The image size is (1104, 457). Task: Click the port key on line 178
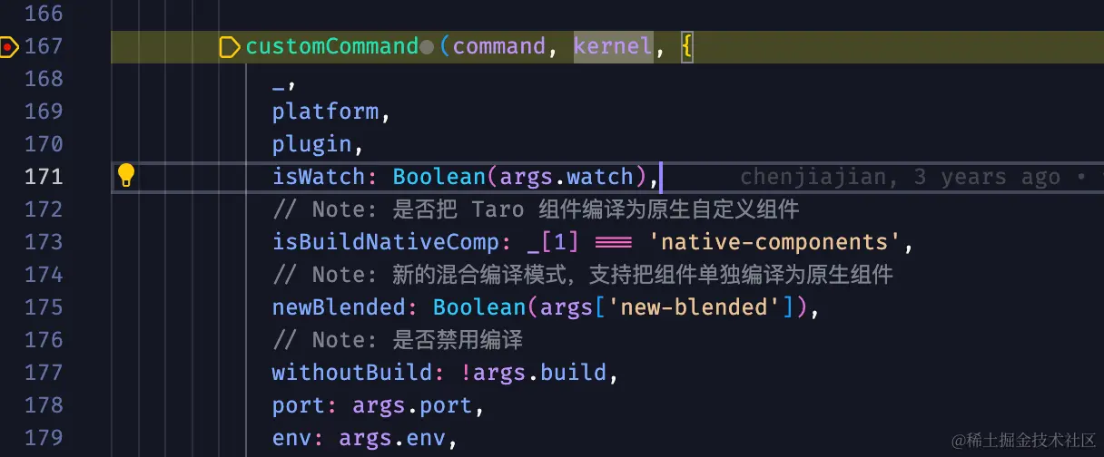point(299,405)
